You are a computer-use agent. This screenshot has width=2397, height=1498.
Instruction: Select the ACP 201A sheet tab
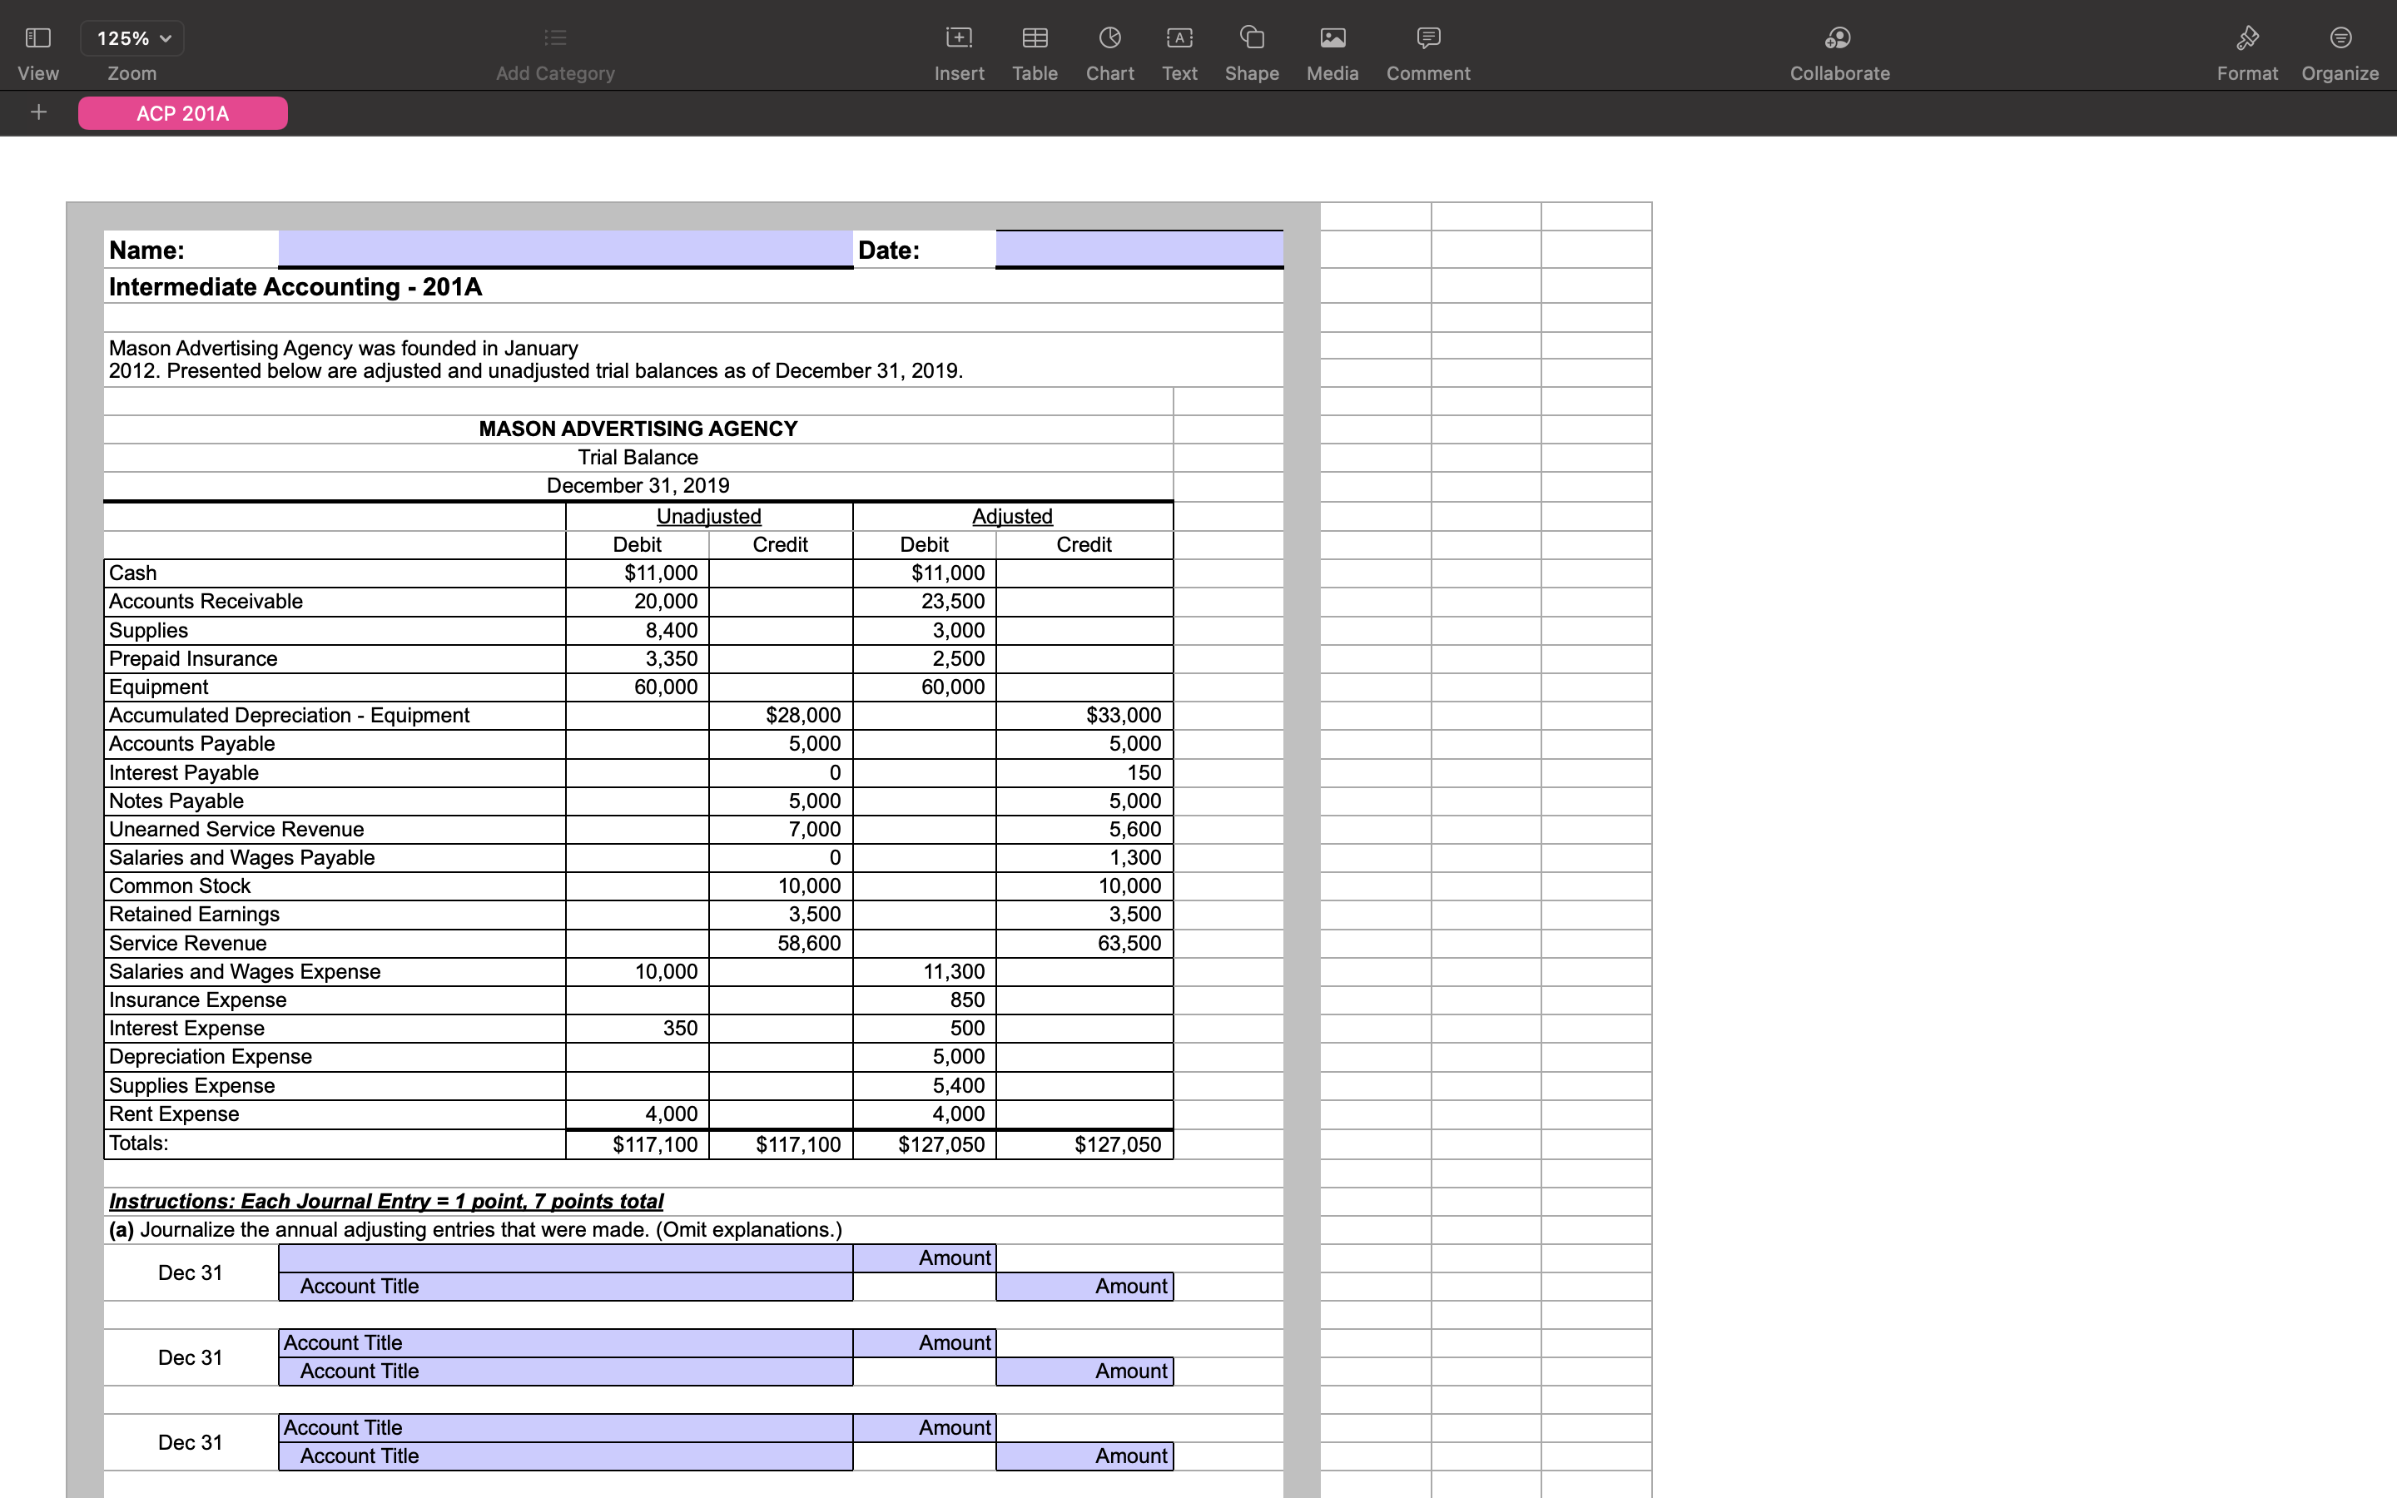(x=183, y=114)
